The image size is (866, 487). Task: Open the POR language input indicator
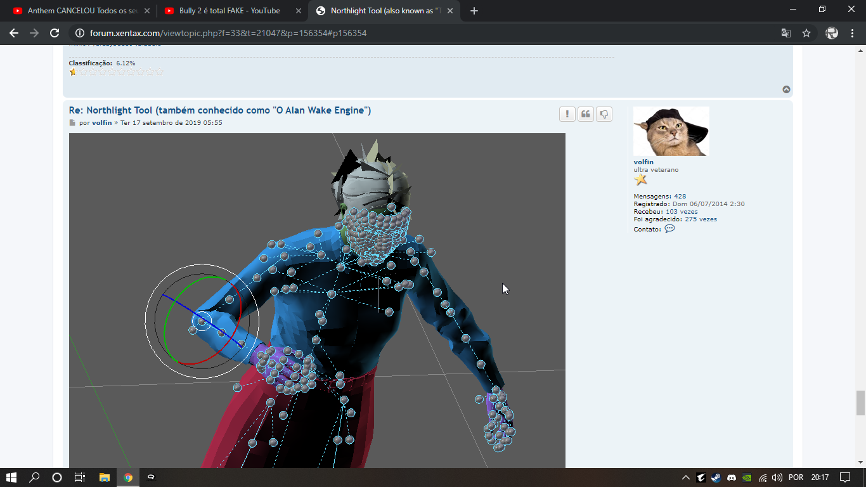[x=796, y=477]
